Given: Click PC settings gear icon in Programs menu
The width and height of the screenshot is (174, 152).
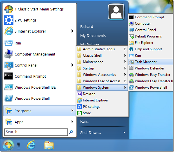Looking at the screenshot, I should click(79, 107).
